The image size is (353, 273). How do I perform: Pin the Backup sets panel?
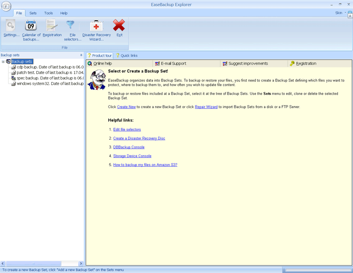click(81, 55)
